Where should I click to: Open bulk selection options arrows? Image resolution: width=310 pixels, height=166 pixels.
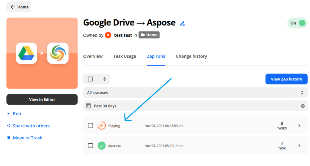104,79
